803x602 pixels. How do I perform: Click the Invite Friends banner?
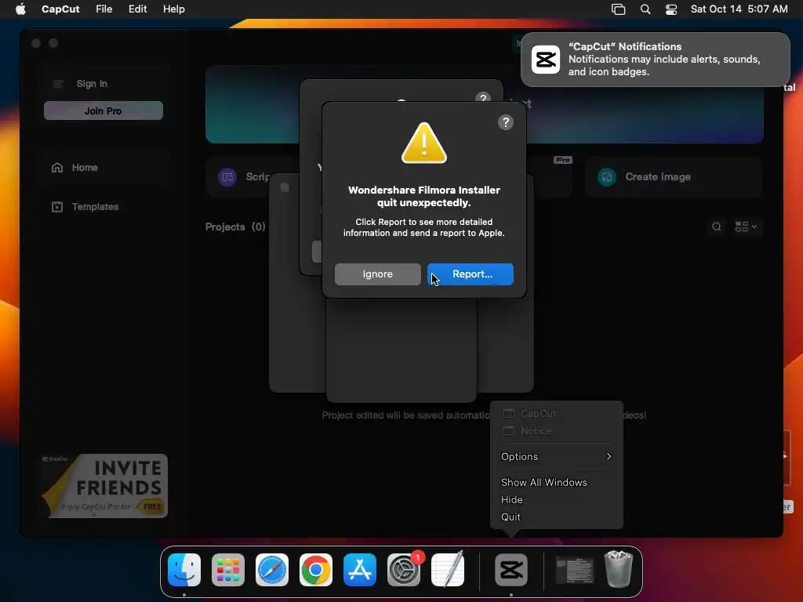(104, 486)
